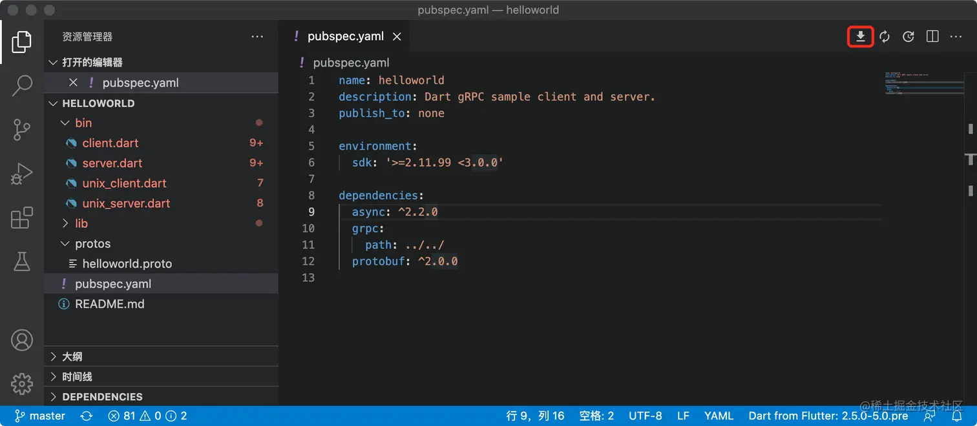Collapse the protos folder
The width and height of the screenshot is (977, 426).
(x=162, y=243)
